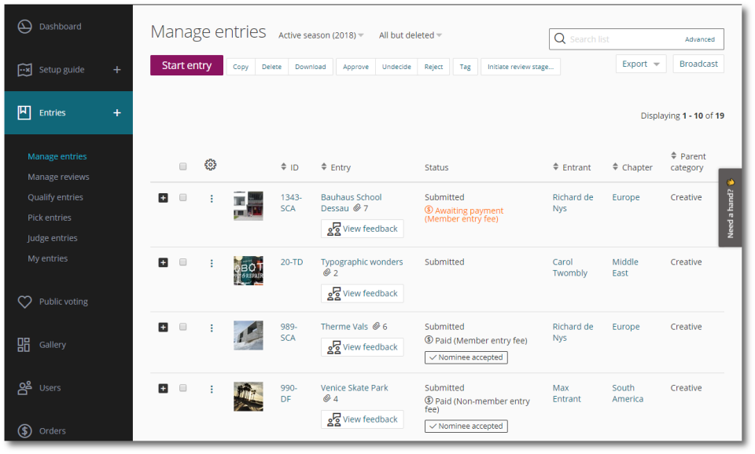Toggle the select-all checkbox in table header

click(183, 167)
